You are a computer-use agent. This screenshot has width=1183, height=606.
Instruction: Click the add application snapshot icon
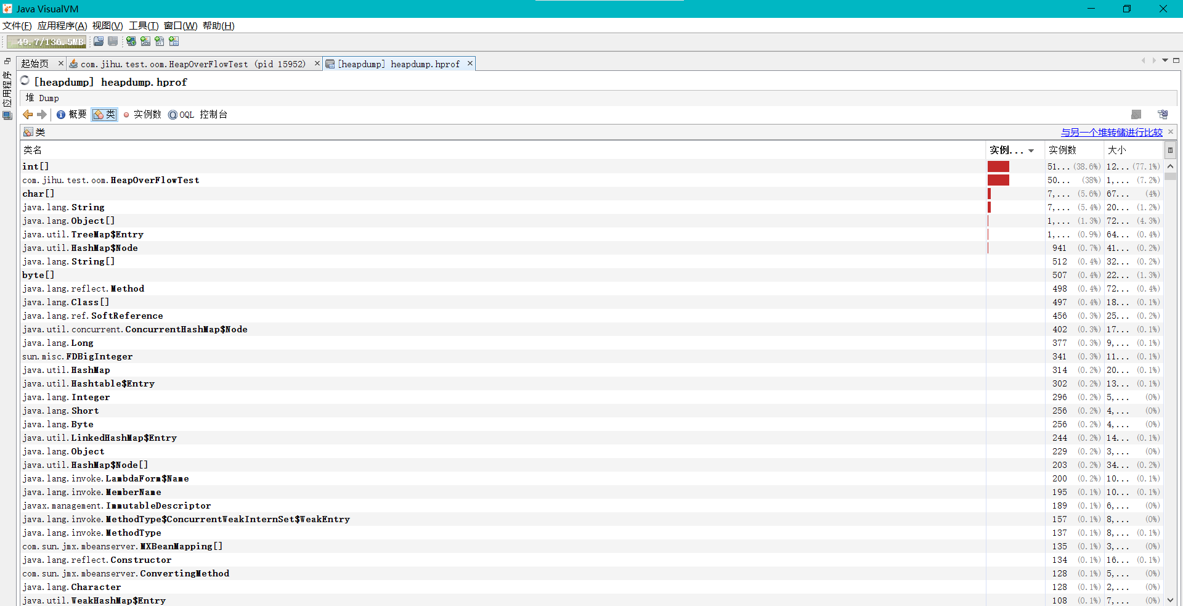pyautogui.click(x=174, y=41)
